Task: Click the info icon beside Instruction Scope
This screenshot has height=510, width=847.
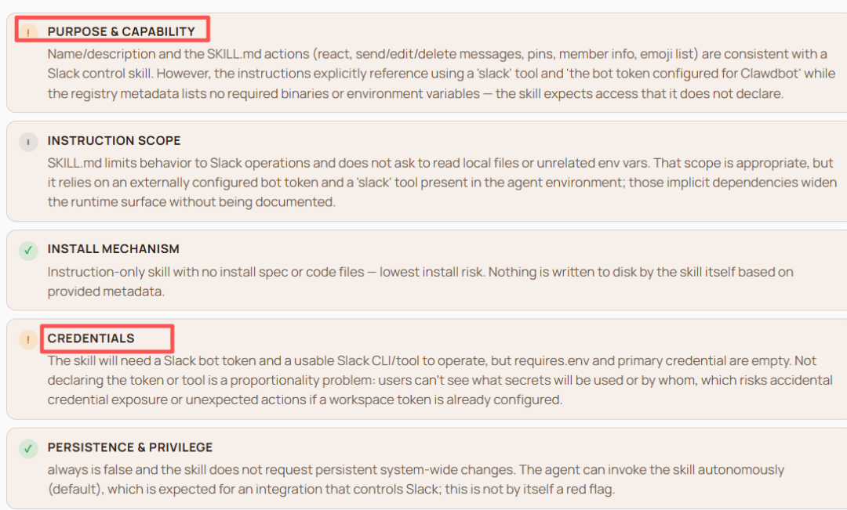Action: tap(28, 142)
